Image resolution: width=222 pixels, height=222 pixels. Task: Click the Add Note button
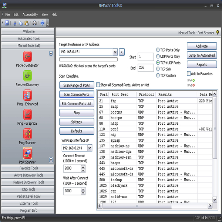coord(202,46)
